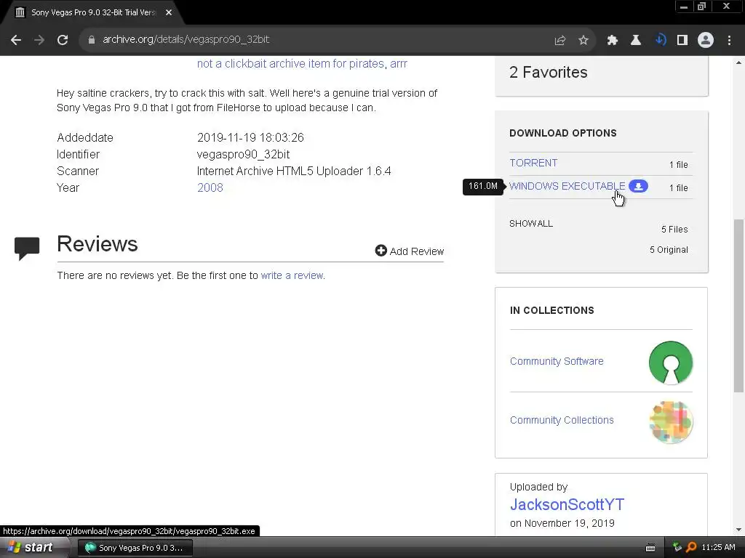Viewport: 745px width, 558px height.
Task: Click the 'on November 19, 2019' upload date
Action: coord(562,523)
